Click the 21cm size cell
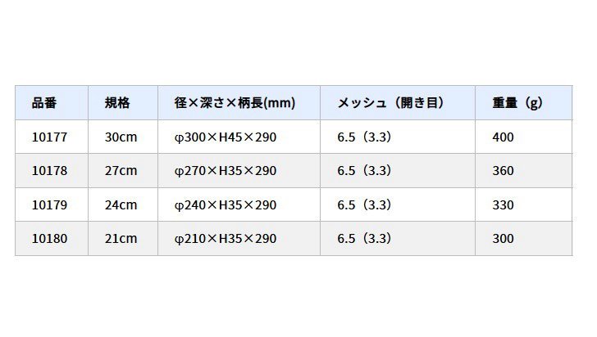This screenshot has height=337, width=597. [121, 239]
